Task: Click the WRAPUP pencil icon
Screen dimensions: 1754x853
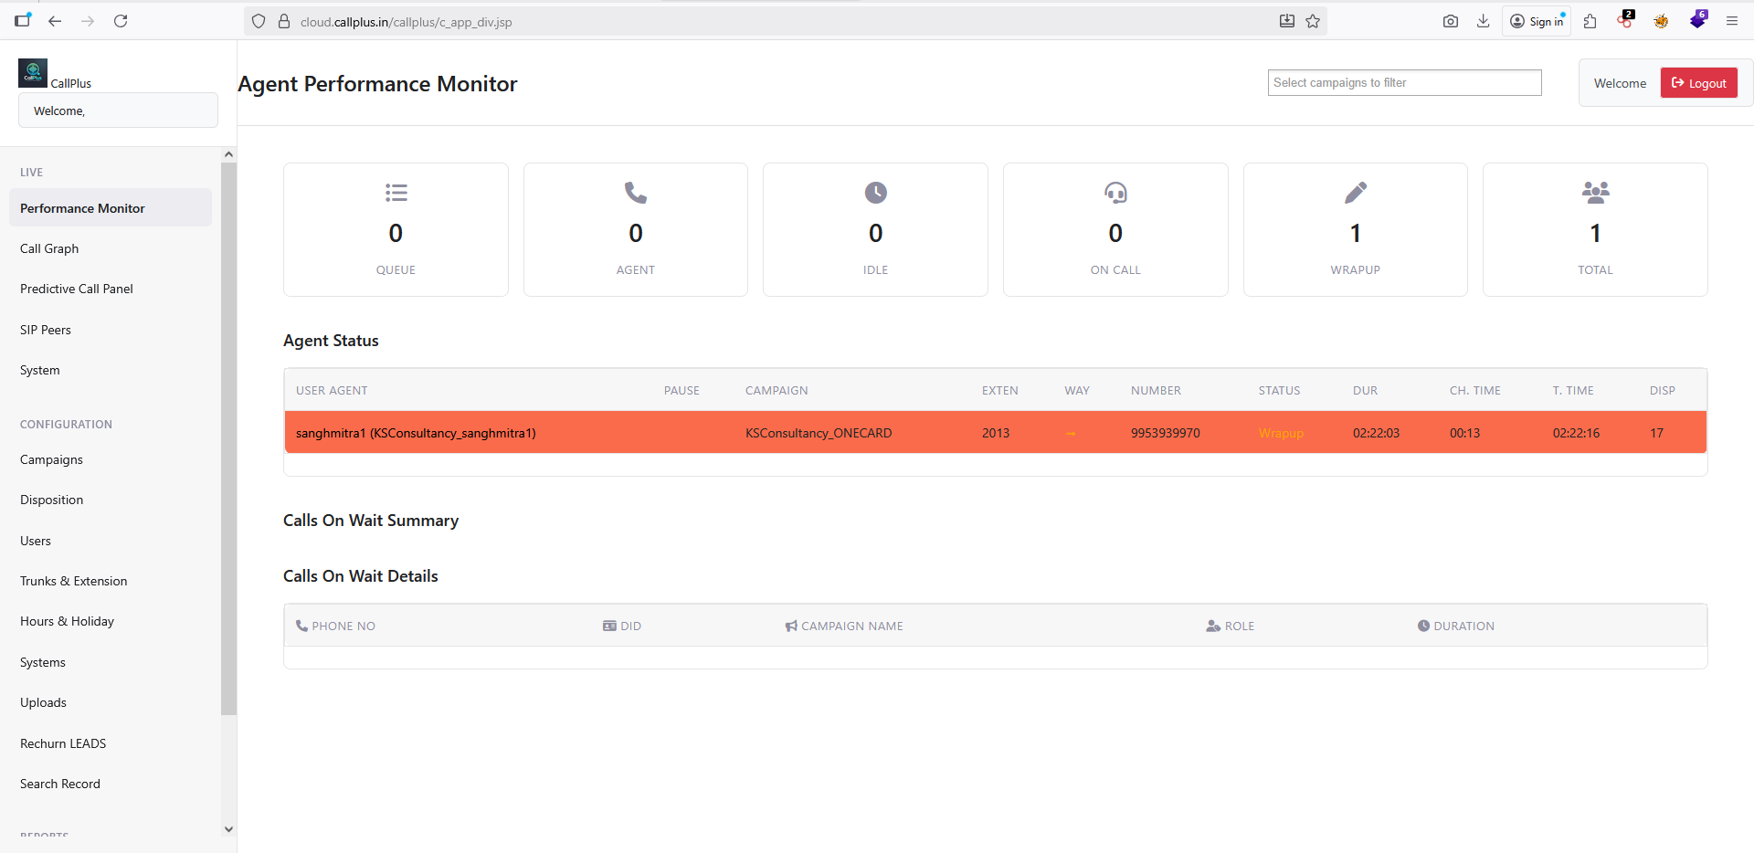Action: click(x=1356, y=193)
